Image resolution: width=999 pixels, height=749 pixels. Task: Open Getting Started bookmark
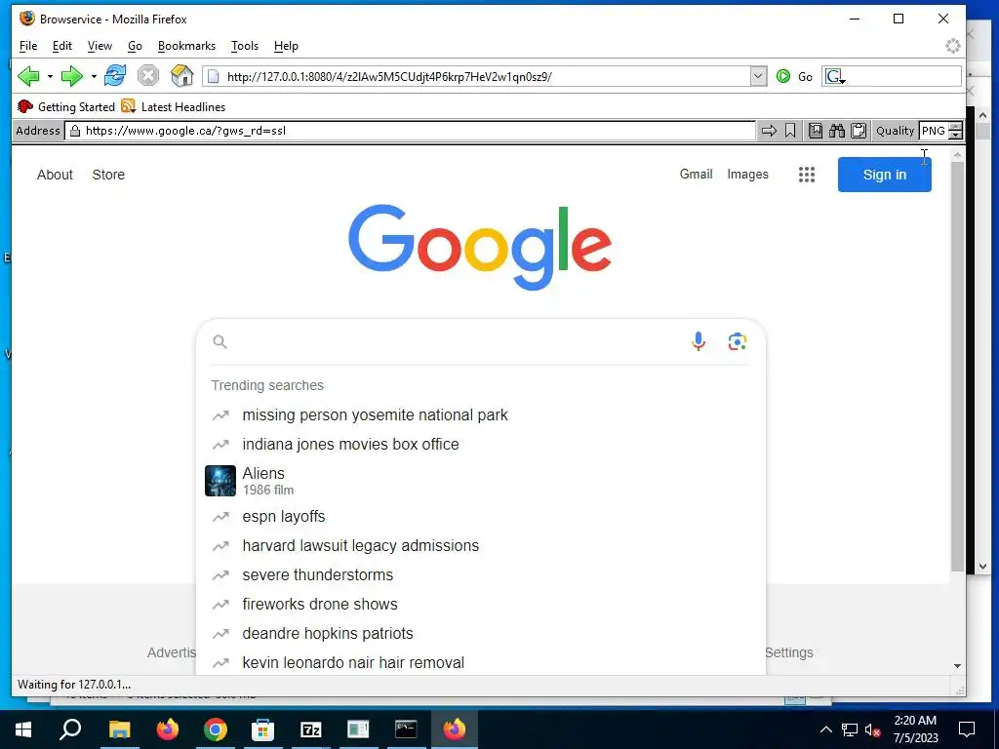(66, 106)
